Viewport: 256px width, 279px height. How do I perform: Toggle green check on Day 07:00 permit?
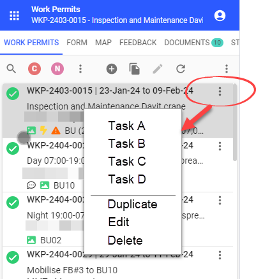coord(13,148)
